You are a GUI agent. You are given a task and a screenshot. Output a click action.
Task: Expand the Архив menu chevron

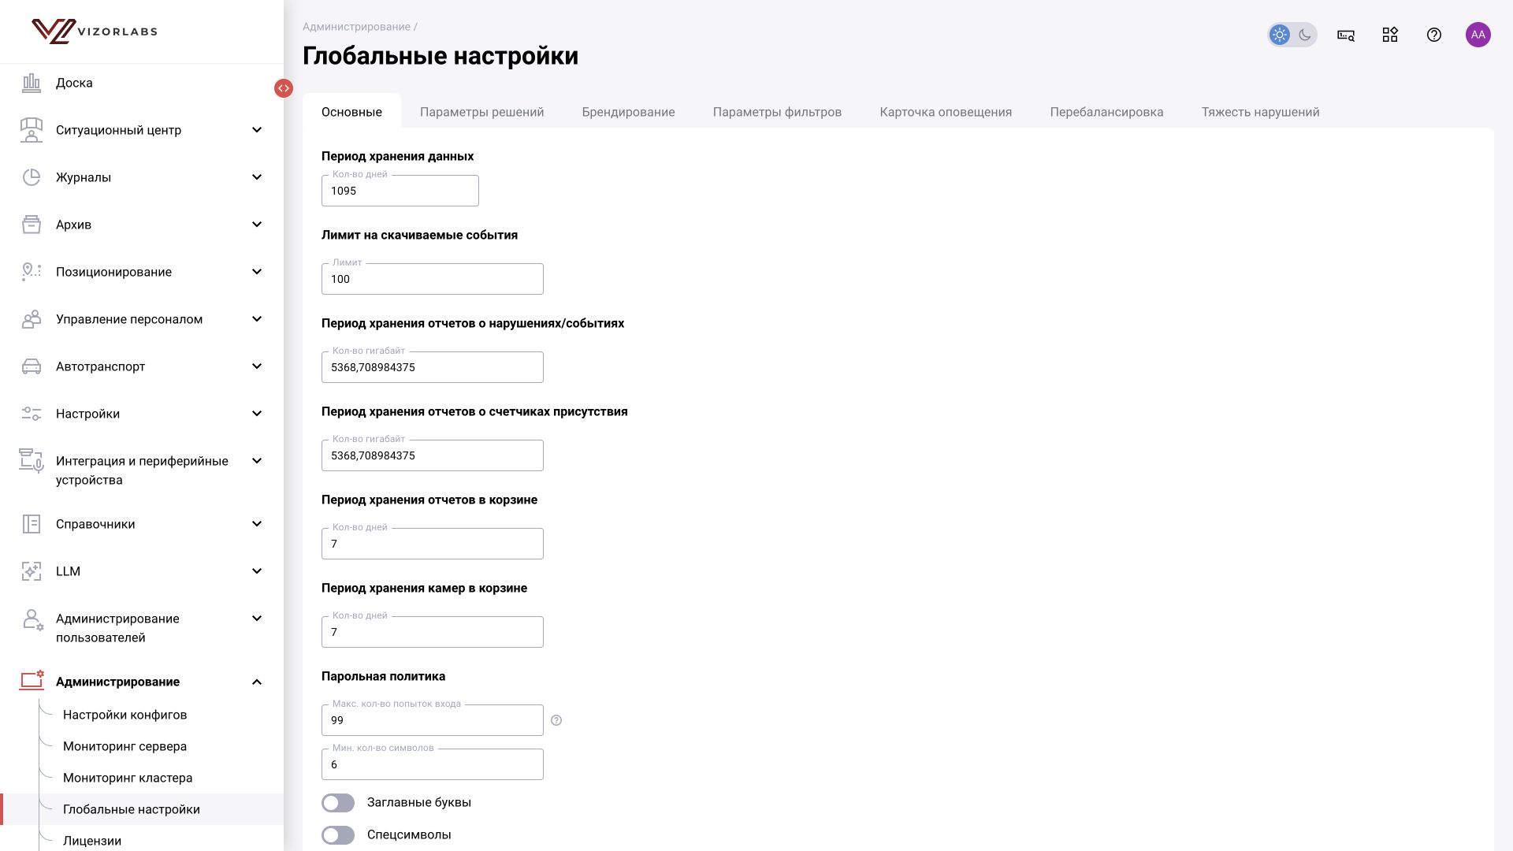point(257,225)
